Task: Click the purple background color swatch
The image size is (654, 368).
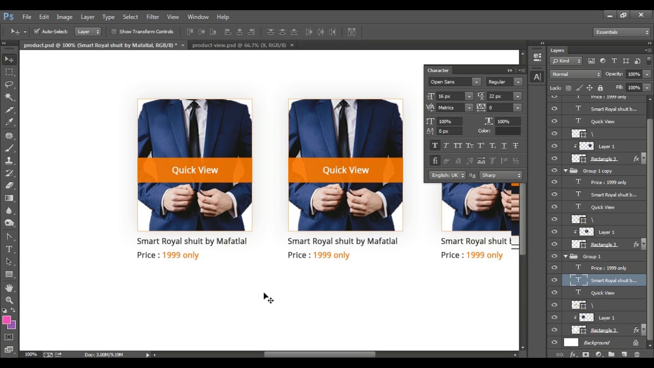Action: [x=13, y=326]
